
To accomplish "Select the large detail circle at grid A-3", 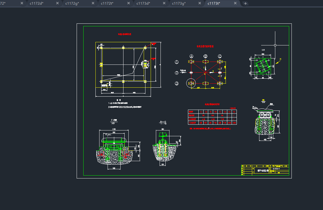I will tap(191, 83).
